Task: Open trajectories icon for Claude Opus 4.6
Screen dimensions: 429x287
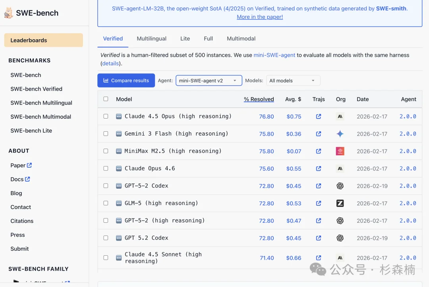Action: pyautogui.click(x=319, y=168)
